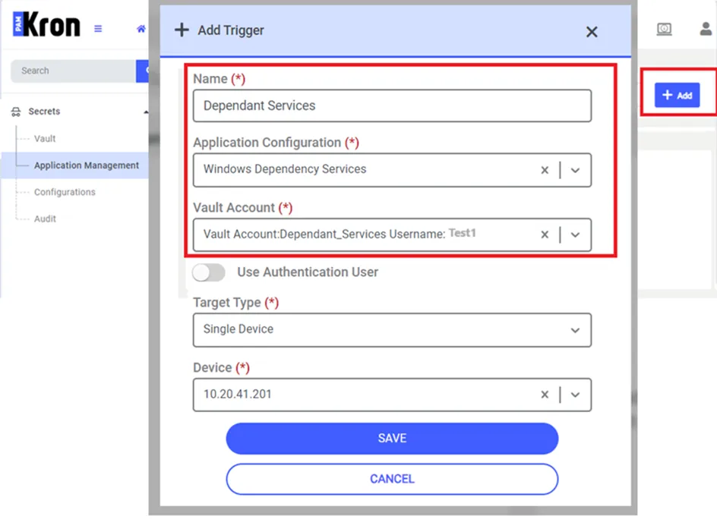Click the Kron PAM logo
This screenshot has width=717, height=519.
(46, 24)
